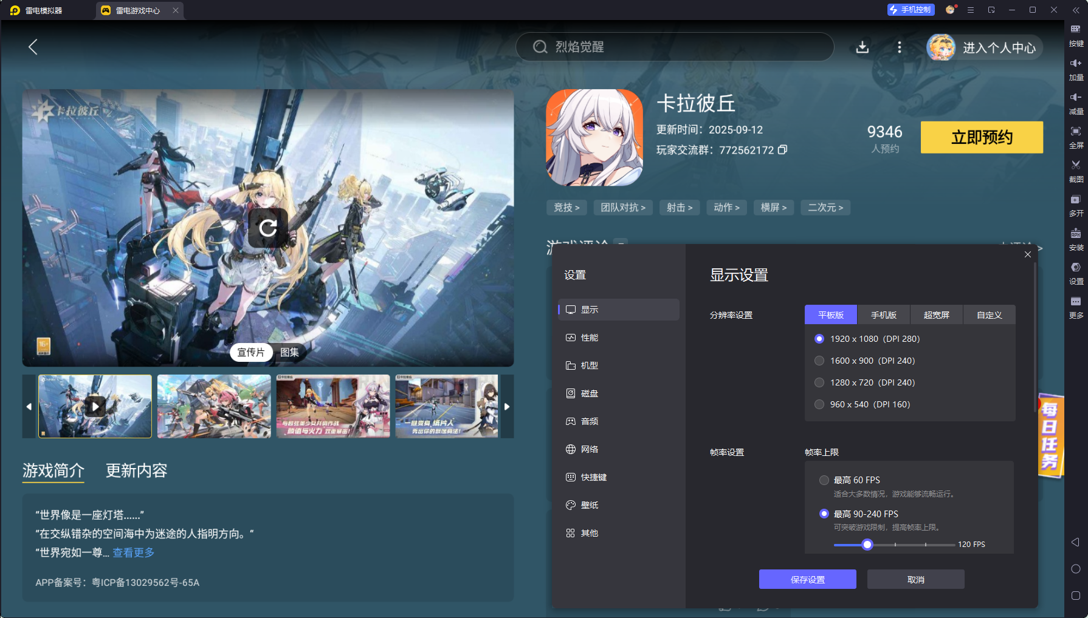Click the 安装 APK install icon
This screenshot has height=618, width=1088.
pyautogui.click(x=1075, y=240)
